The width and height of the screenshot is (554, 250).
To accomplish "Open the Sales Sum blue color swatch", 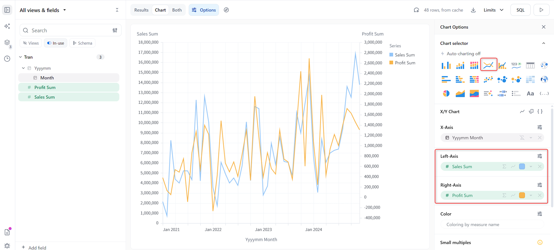I will (x=522, y=166).
